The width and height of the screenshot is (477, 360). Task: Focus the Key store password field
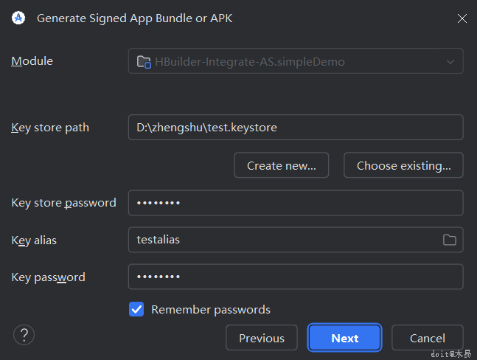[295, 203]
